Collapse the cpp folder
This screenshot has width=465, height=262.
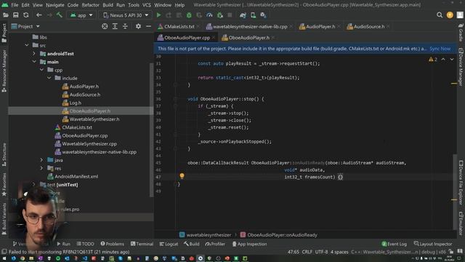click(41, 70)
